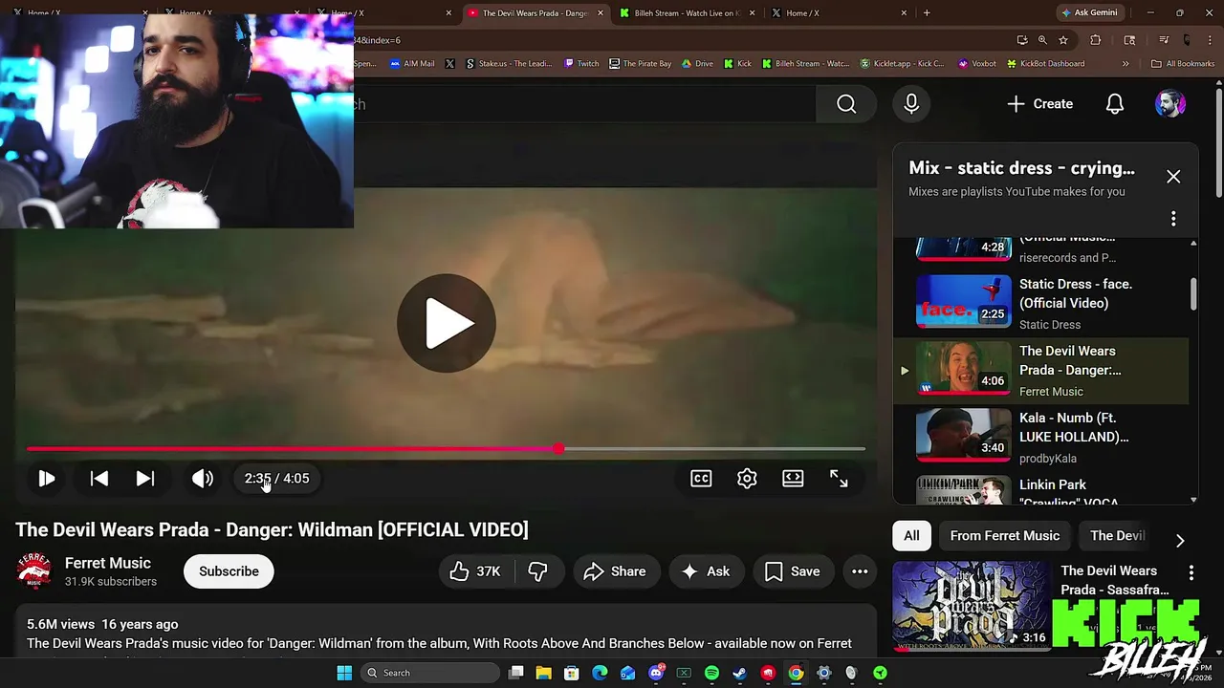Image resolution: width=1224 pixels, height=688 pixels.
Task: Open Windows Start menu
Action: (x=344, y=673)
